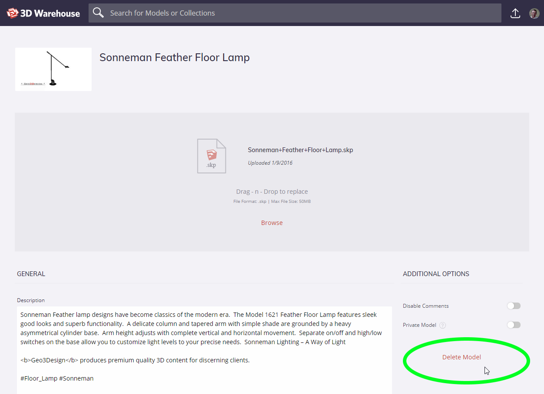Open the 3D Warehouse home logo
The height and width of the screenshot is (394, 544).
pyautogui.click(x=43, y=13)
